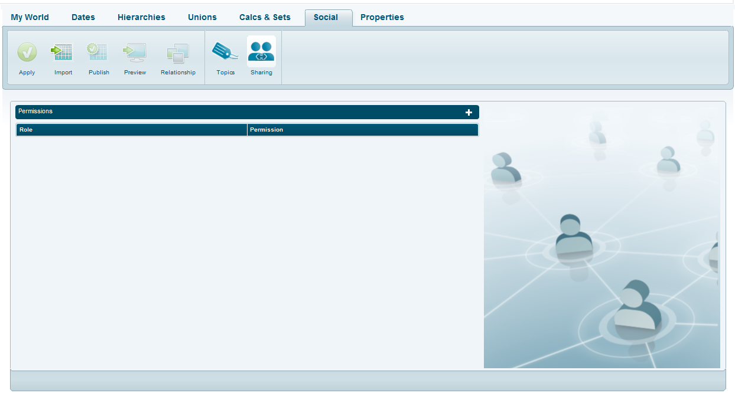The height and width of the screenshot is (393, 735).
Task: Open the Preview monitor icon
Action: coord(135,53)
